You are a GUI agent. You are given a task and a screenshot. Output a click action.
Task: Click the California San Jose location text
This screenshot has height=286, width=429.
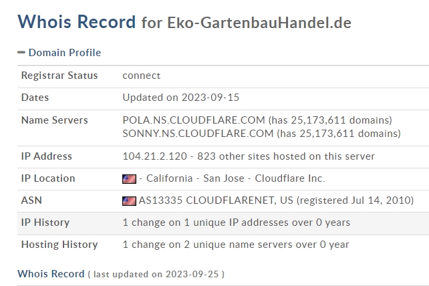tap(195, 178)
